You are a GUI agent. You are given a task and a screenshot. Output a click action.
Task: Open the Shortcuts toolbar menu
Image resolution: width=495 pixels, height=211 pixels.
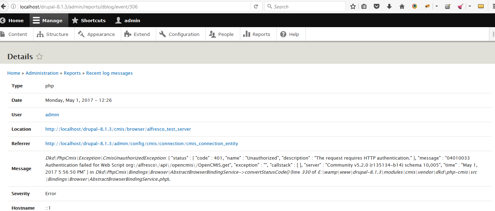[89, 20]
